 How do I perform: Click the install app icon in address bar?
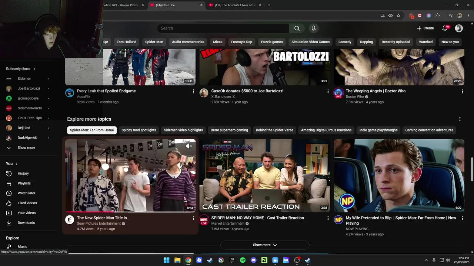coord(383,16)
